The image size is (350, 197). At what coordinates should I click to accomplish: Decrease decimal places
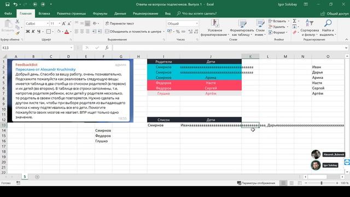point(196,32)
